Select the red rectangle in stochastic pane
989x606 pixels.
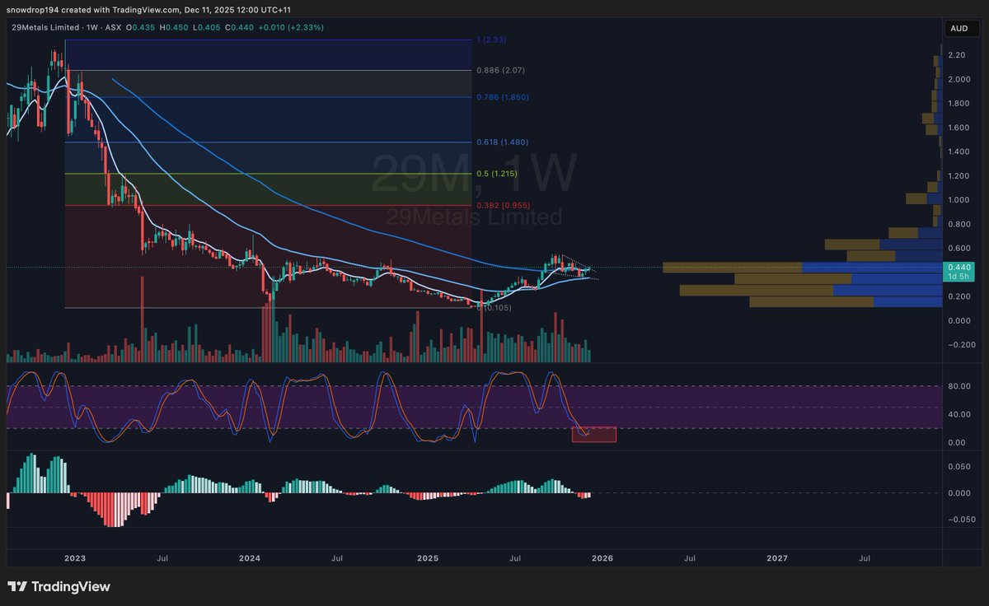[593, 435]
